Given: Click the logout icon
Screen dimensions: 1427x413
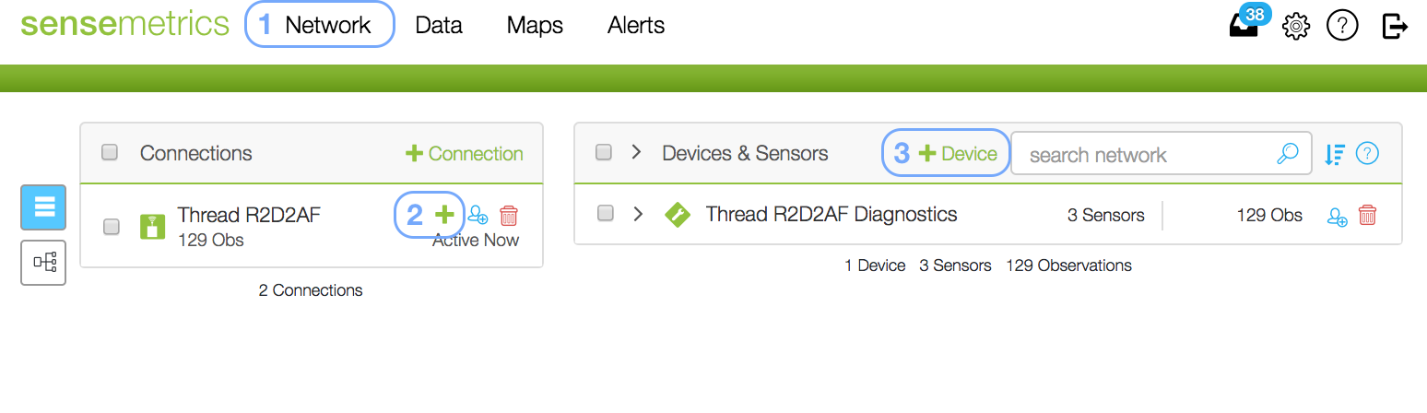Looking at the screenshot, I should tap(1395, 26).
